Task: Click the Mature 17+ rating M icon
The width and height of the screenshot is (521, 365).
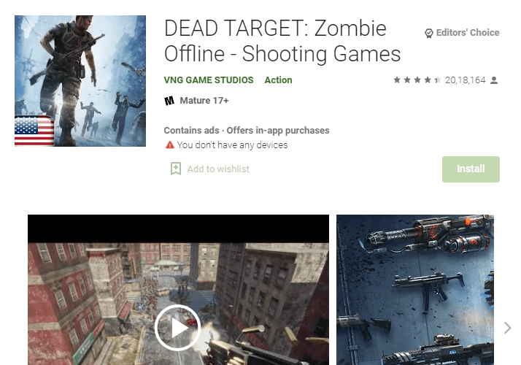Action: click(169, 101)
